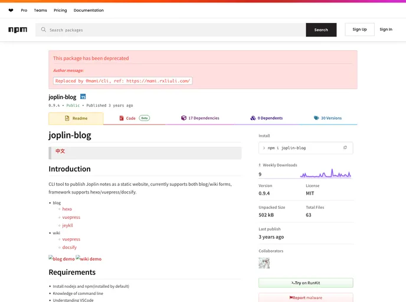
Task: Open the npm logo home link
Action: pos(18,29)
